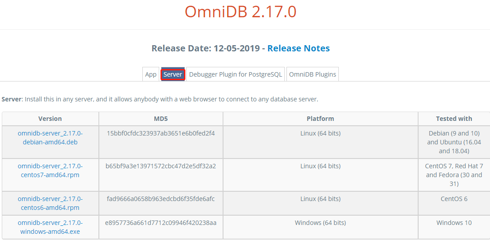Click the Server description paragraph
The image size is (490, 240).
160,100
